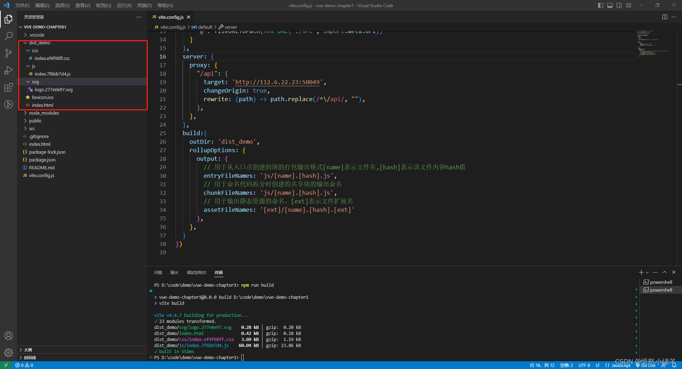Screen dimensions: 682x369
Task: Toggle the Panel layout icon
Action: (x=610, y=5)
